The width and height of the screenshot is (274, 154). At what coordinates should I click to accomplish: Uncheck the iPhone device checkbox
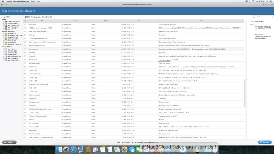[x=2, y=17]
